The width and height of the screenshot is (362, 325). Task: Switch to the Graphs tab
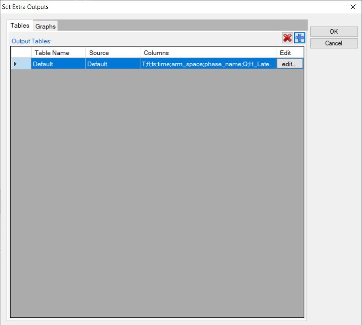pyautogui.click(x=45, y=26)
